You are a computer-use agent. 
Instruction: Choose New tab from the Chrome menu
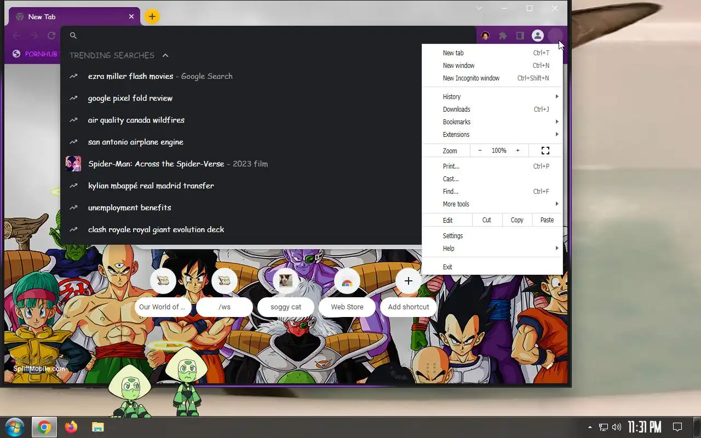click(x=492, y=53)
